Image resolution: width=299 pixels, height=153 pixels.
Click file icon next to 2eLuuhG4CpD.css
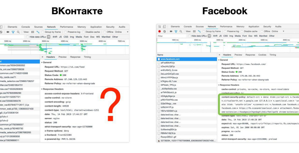pos(159,74)
